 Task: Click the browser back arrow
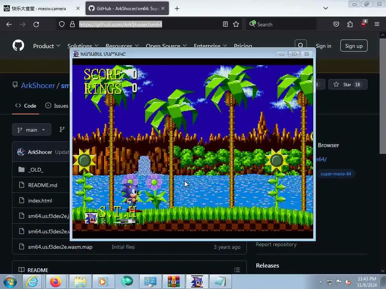click(9, 24)
